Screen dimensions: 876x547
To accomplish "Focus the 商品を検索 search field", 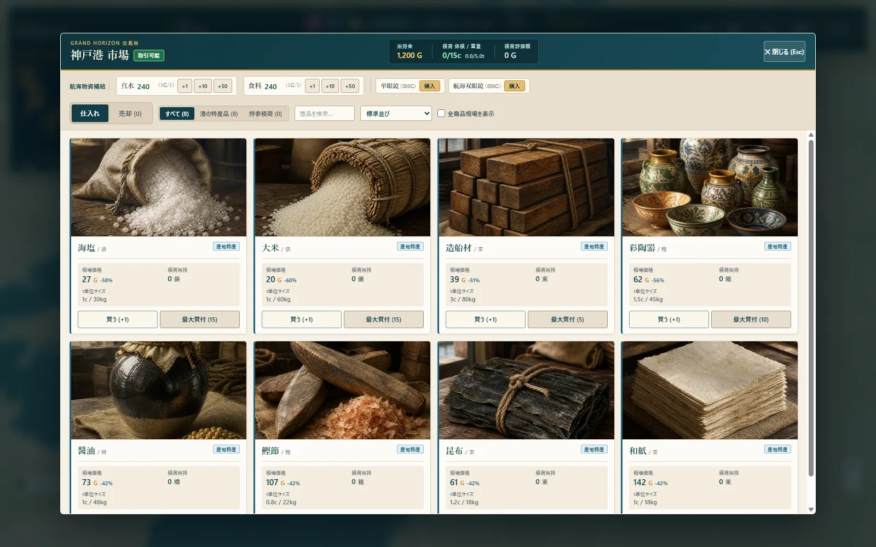I will 325,113.
